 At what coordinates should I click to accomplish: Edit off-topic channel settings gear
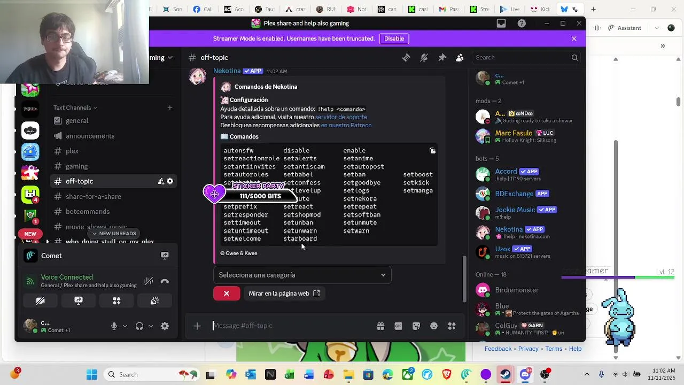[170, 181]
